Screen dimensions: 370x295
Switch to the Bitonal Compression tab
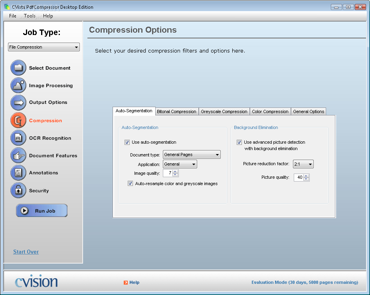tap(176, 111)
